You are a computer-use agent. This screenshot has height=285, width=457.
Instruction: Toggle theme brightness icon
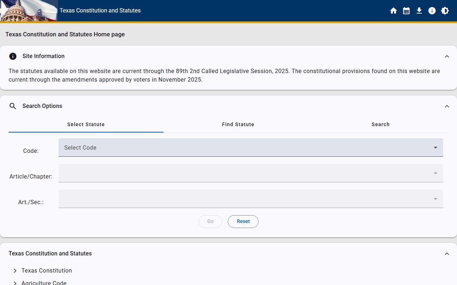click(x=445, y=11)
